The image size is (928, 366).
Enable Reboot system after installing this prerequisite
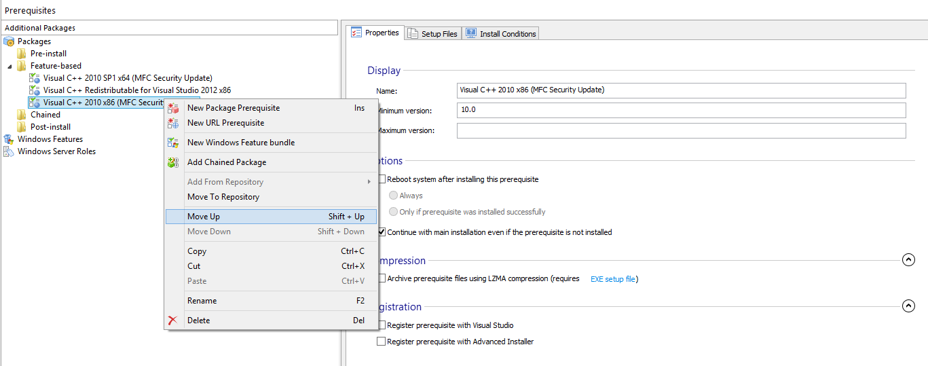click(x=382, y=179)
